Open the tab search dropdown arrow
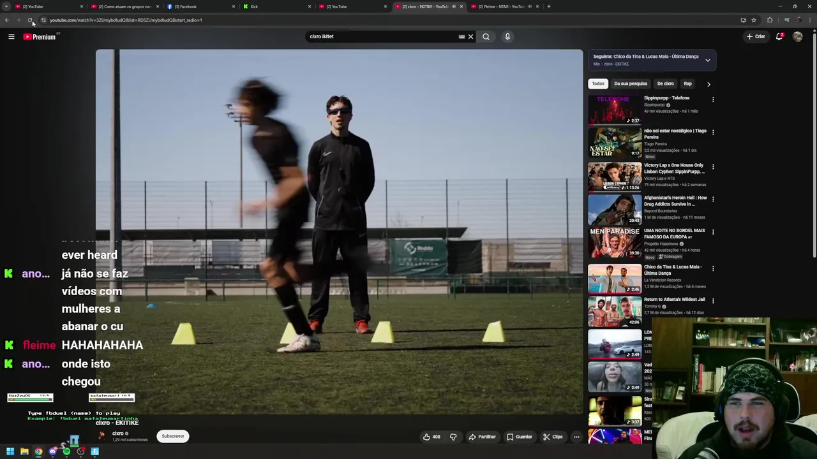 point(6,6)
